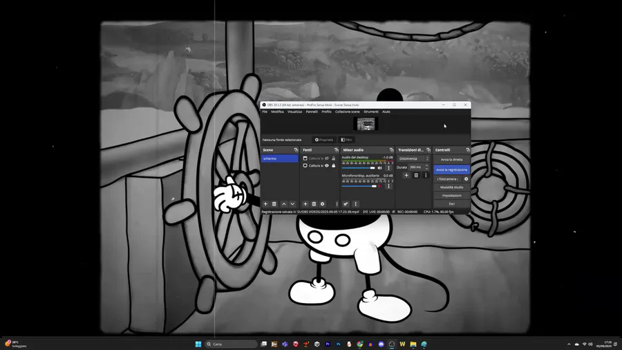Delete the selected scene with trash icon
Viewport: 622px width, 350px height.
click(274, 204)
